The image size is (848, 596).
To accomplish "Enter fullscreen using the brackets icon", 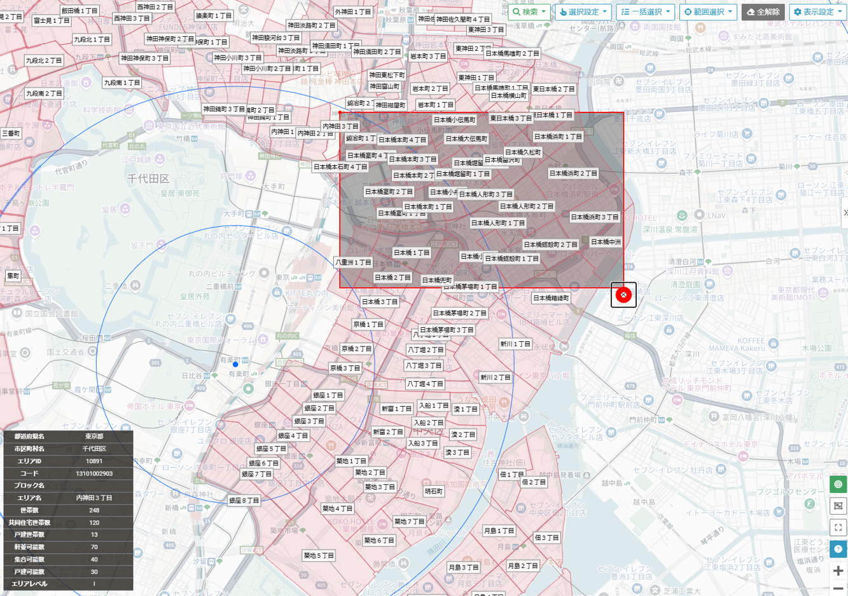I will 838,527.
